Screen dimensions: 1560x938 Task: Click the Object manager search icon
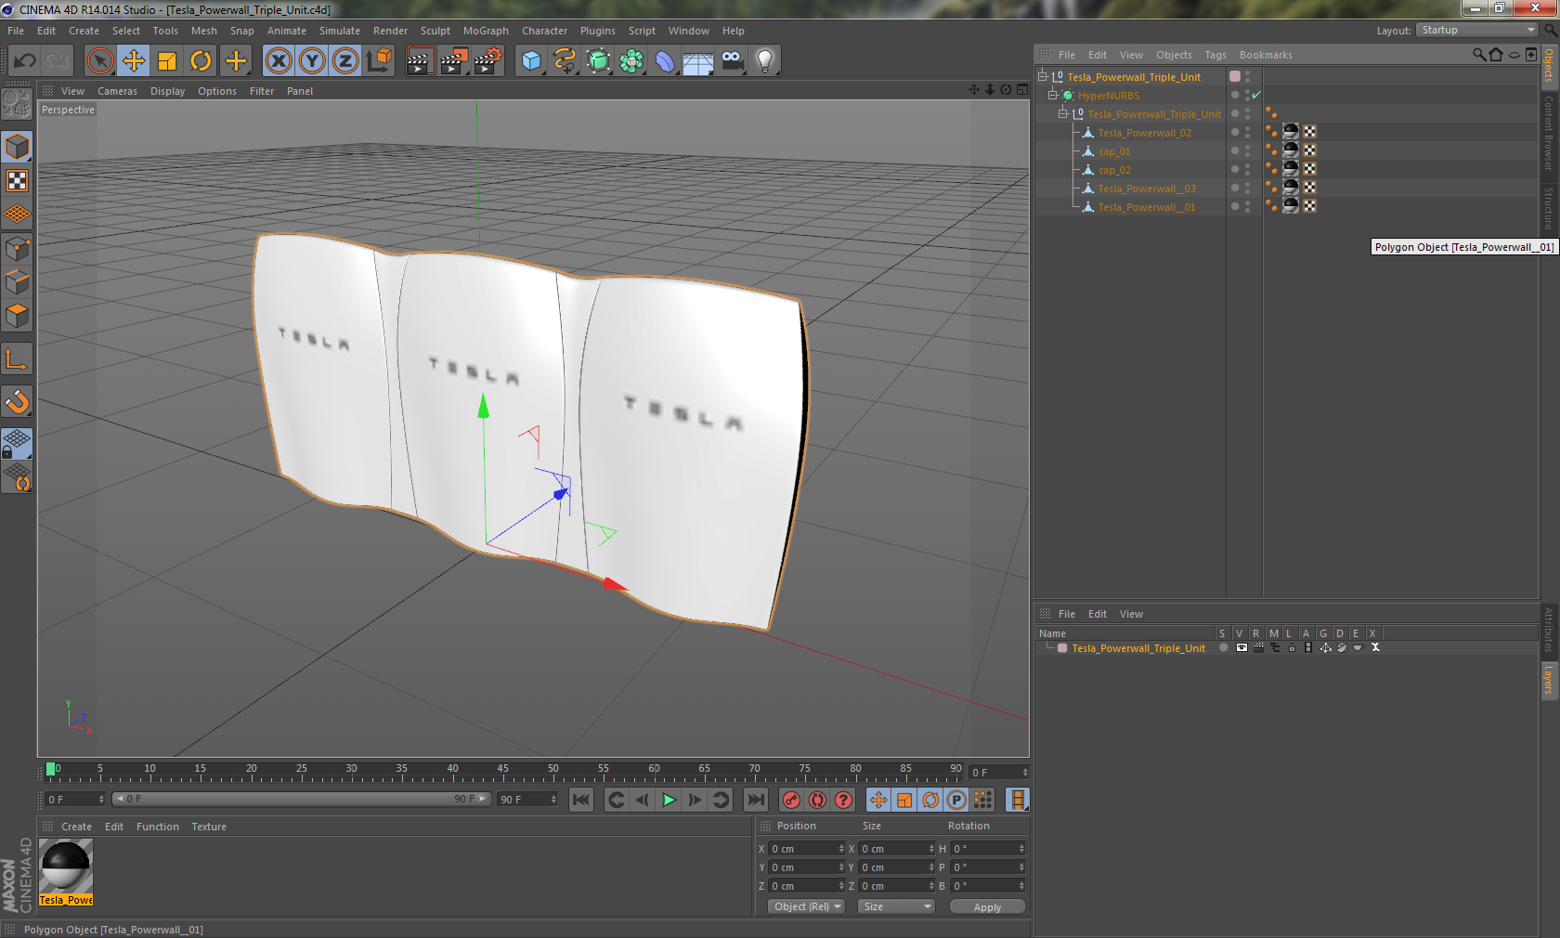(x=1479, y=55)
